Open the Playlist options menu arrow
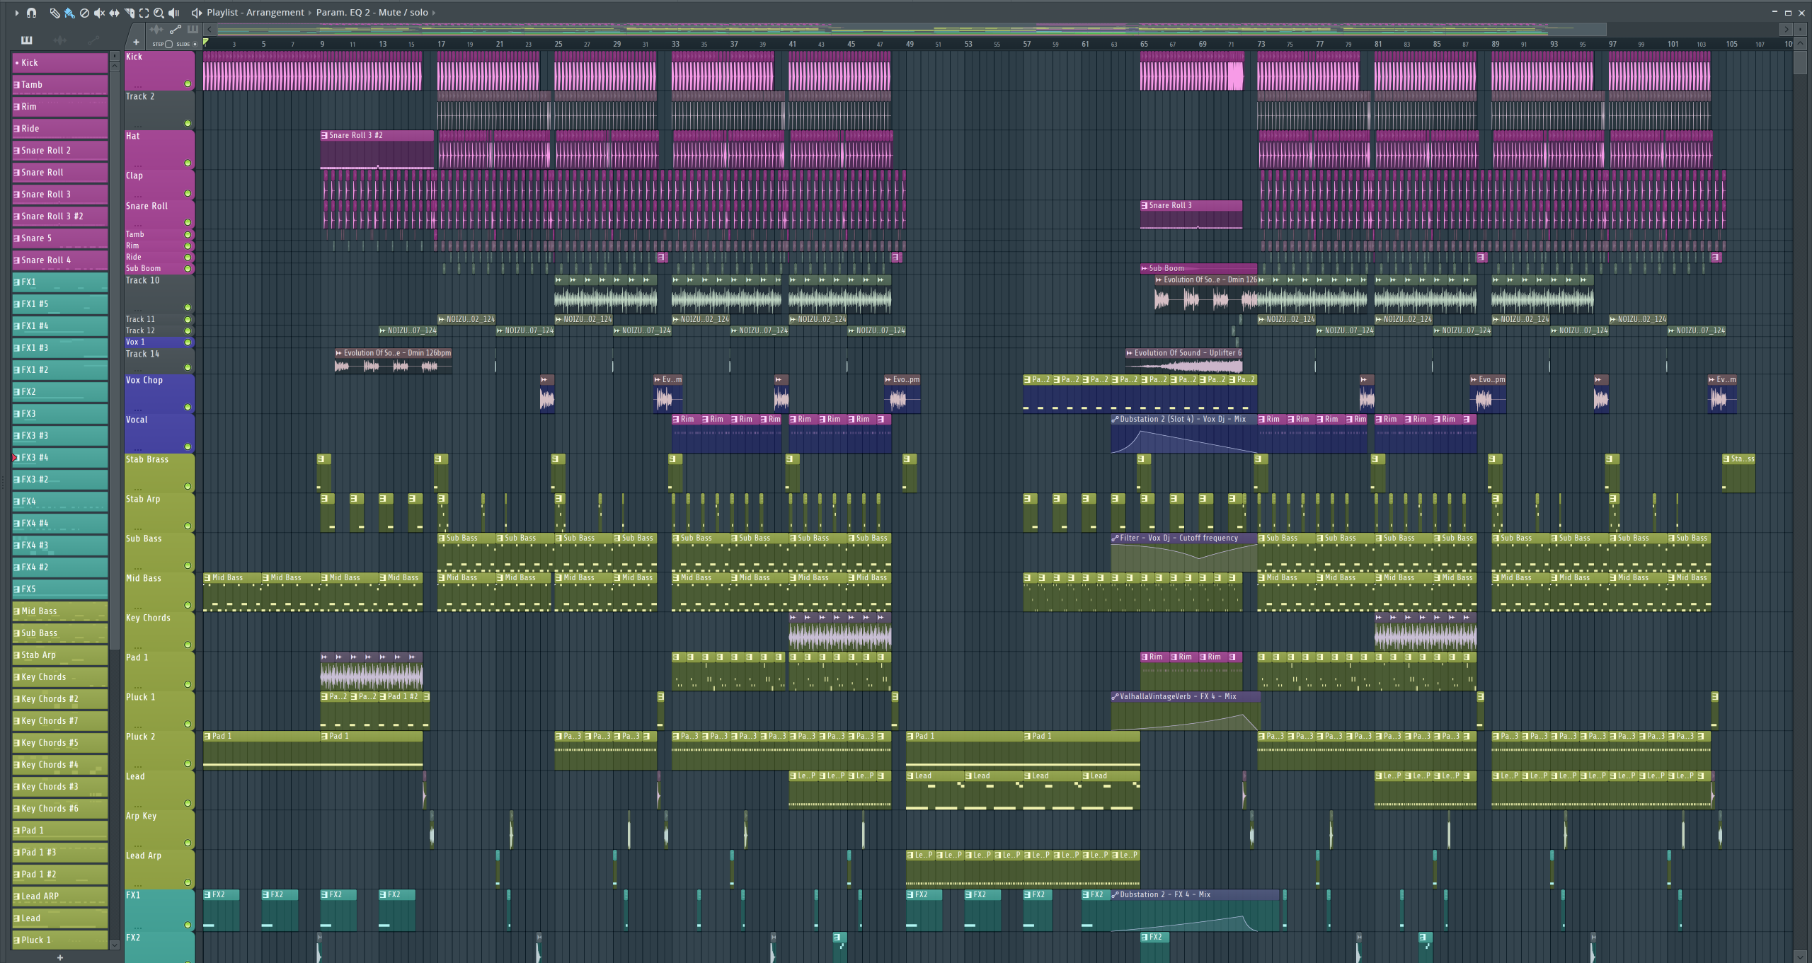The width and height of the screenshot is (1812, 963). point(16,13)
